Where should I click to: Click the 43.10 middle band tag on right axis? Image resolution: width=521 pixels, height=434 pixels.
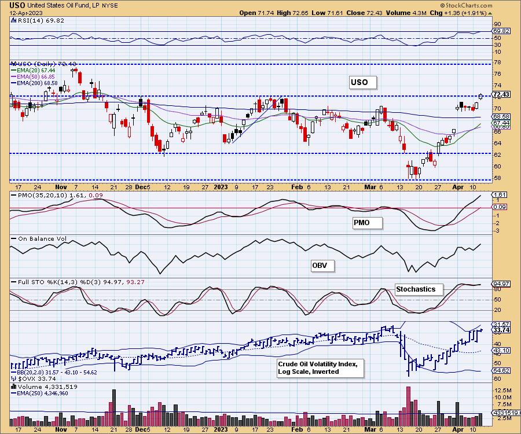coord(501,351)
